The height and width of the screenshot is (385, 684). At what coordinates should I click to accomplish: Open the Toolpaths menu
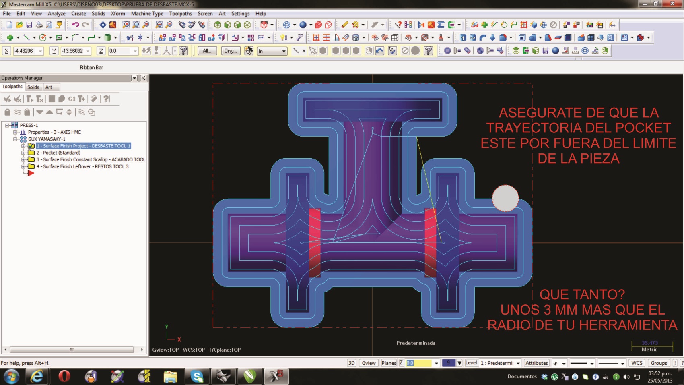(180, 13)
